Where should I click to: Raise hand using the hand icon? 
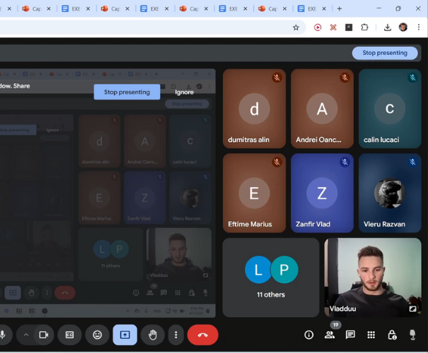153,335
